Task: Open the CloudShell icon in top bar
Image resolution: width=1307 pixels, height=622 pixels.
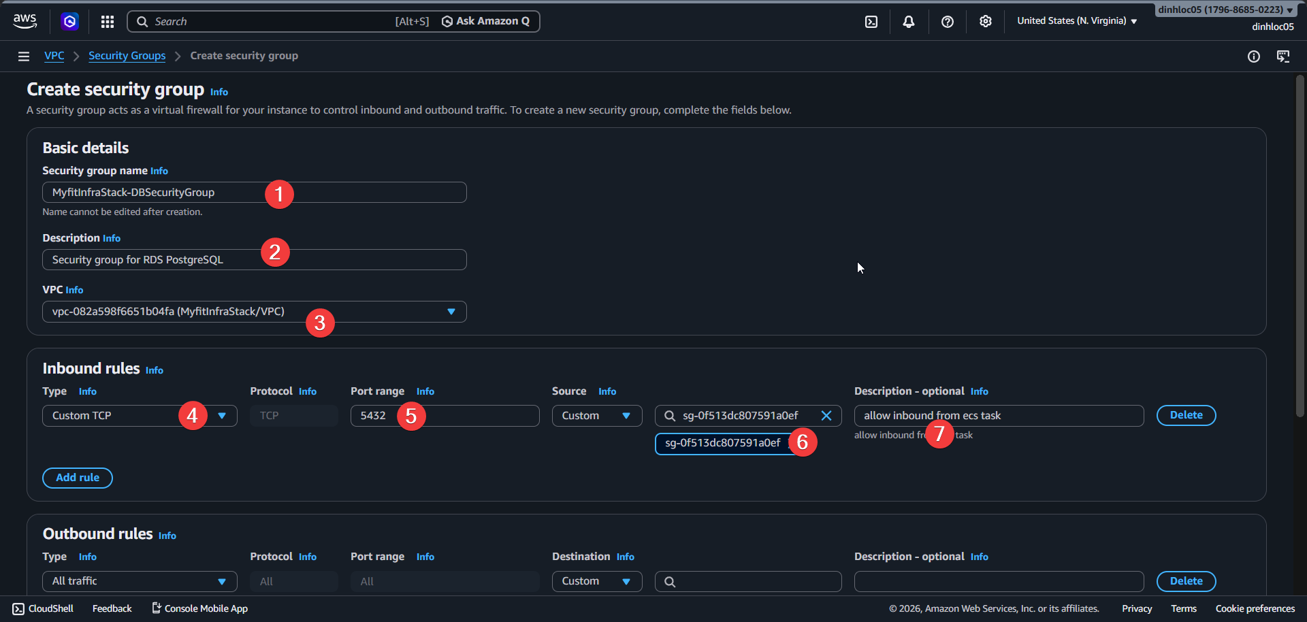Action: 871,22
